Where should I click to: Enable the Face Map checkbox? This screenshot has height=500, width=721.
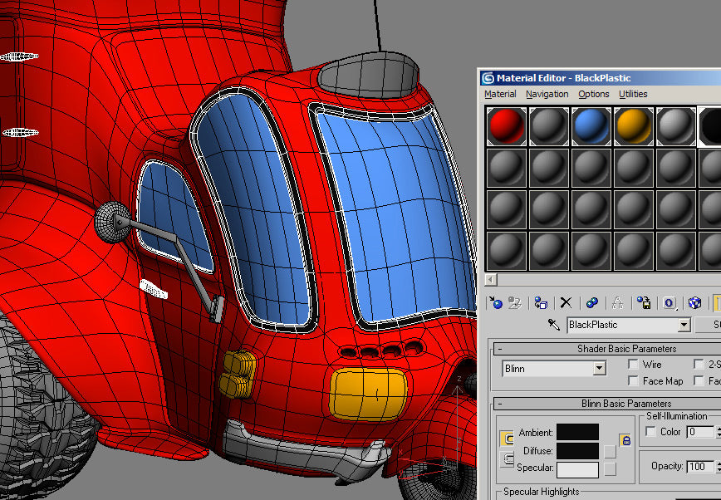pos(633,381)
